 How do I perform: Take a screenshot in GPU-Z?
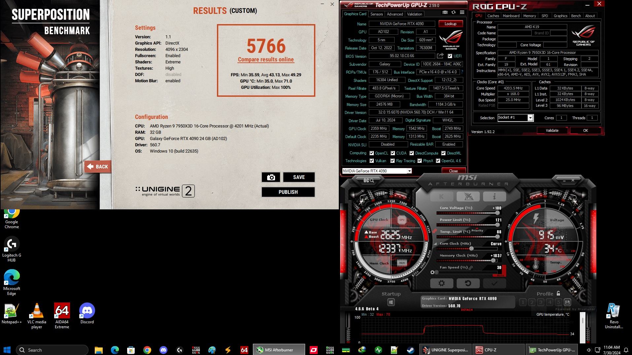click(445, 12)
